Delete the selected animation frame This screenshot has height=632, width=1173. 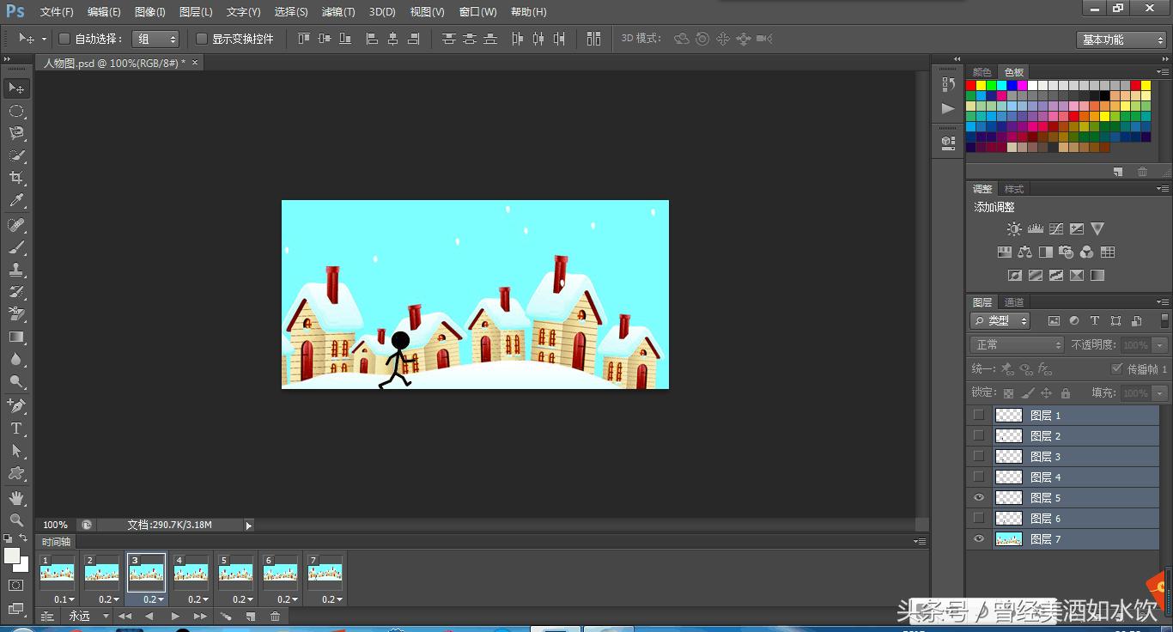(x=275, y=616)
